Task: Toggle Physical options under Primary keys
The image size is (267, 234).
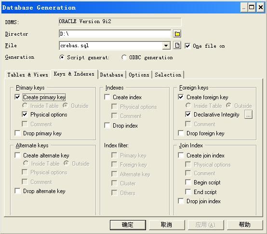Action: point(25,114)
